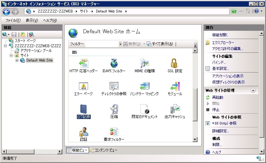Collapse the サイト tree node

click(x=11, y=55)
